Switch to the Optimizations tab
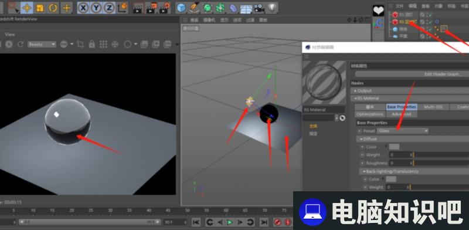This screenshot has height=230, width=469. coord(370,114)
